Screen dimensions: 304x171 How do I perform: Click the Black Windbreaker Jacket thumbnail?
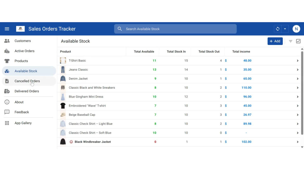pos(63,142)
